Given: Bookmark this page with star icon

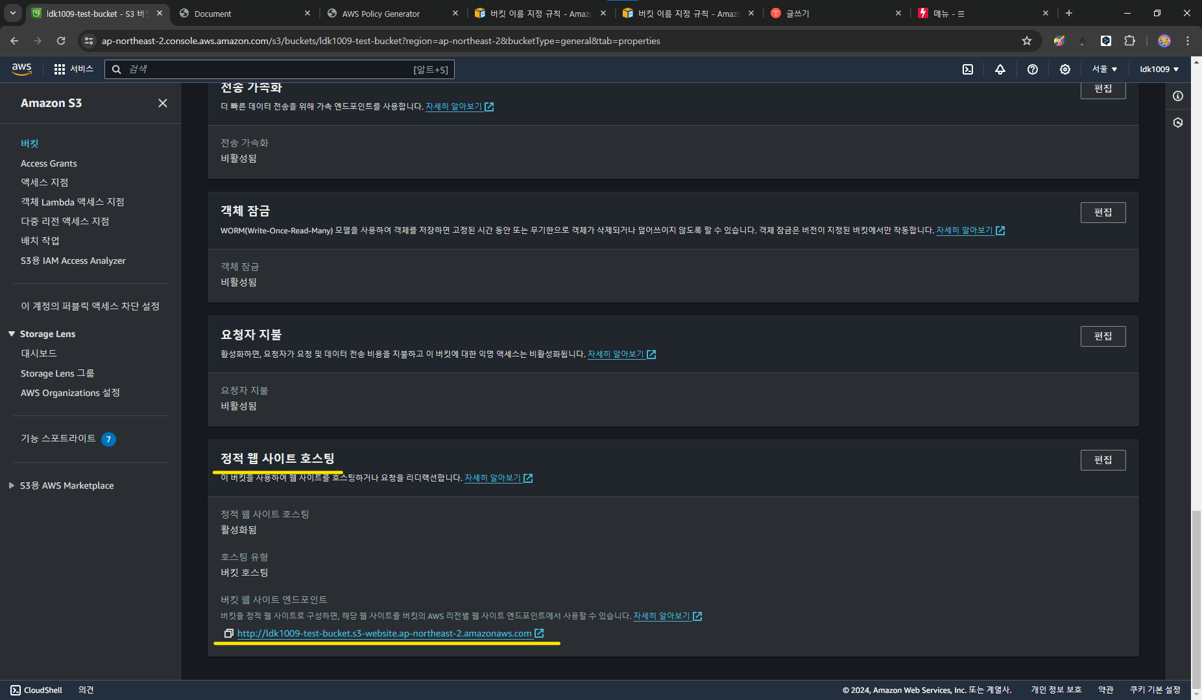Looking at the screenshot, I should click(1027, 41).
